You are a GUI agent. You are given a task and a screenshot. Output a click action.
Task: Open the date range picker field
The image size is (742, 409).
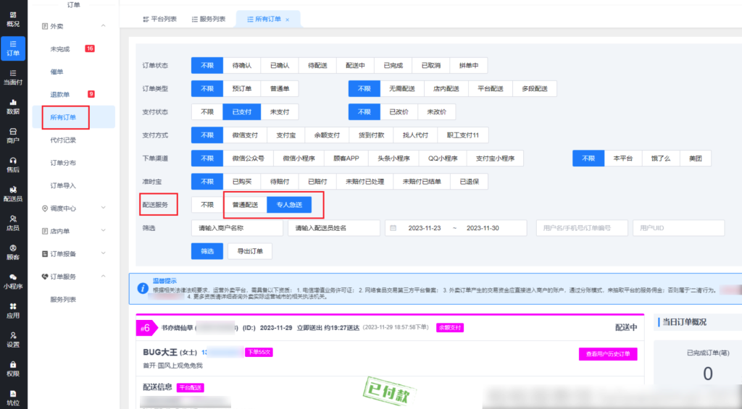pyautogui.click(x=456, y=228)
